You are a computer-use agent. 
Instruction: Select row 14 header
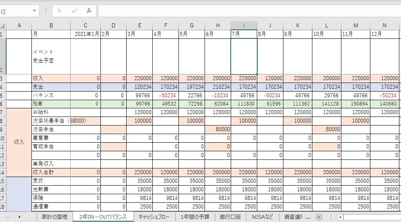(x=2, y=172)
